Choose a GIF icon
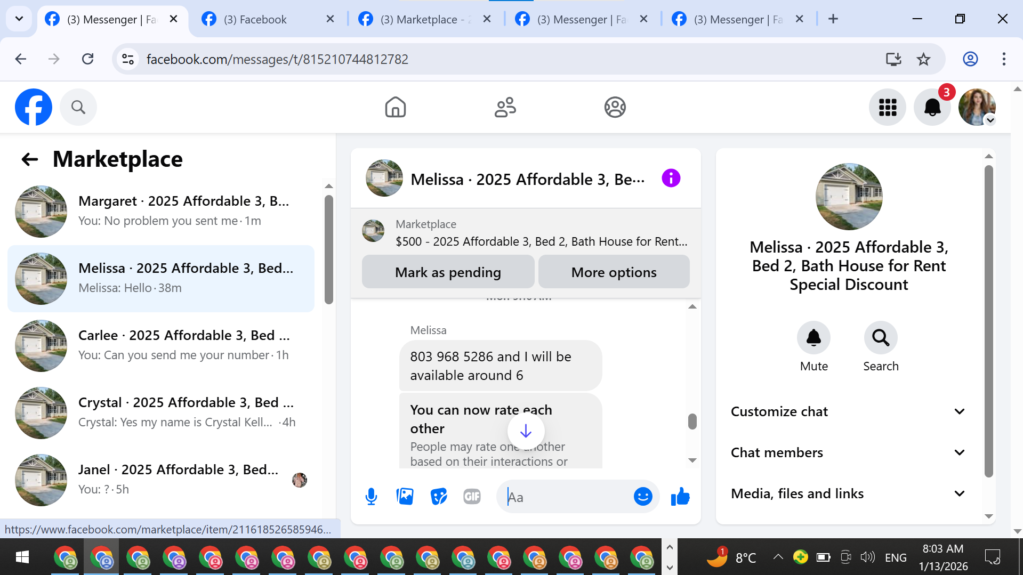 point(472,497)
